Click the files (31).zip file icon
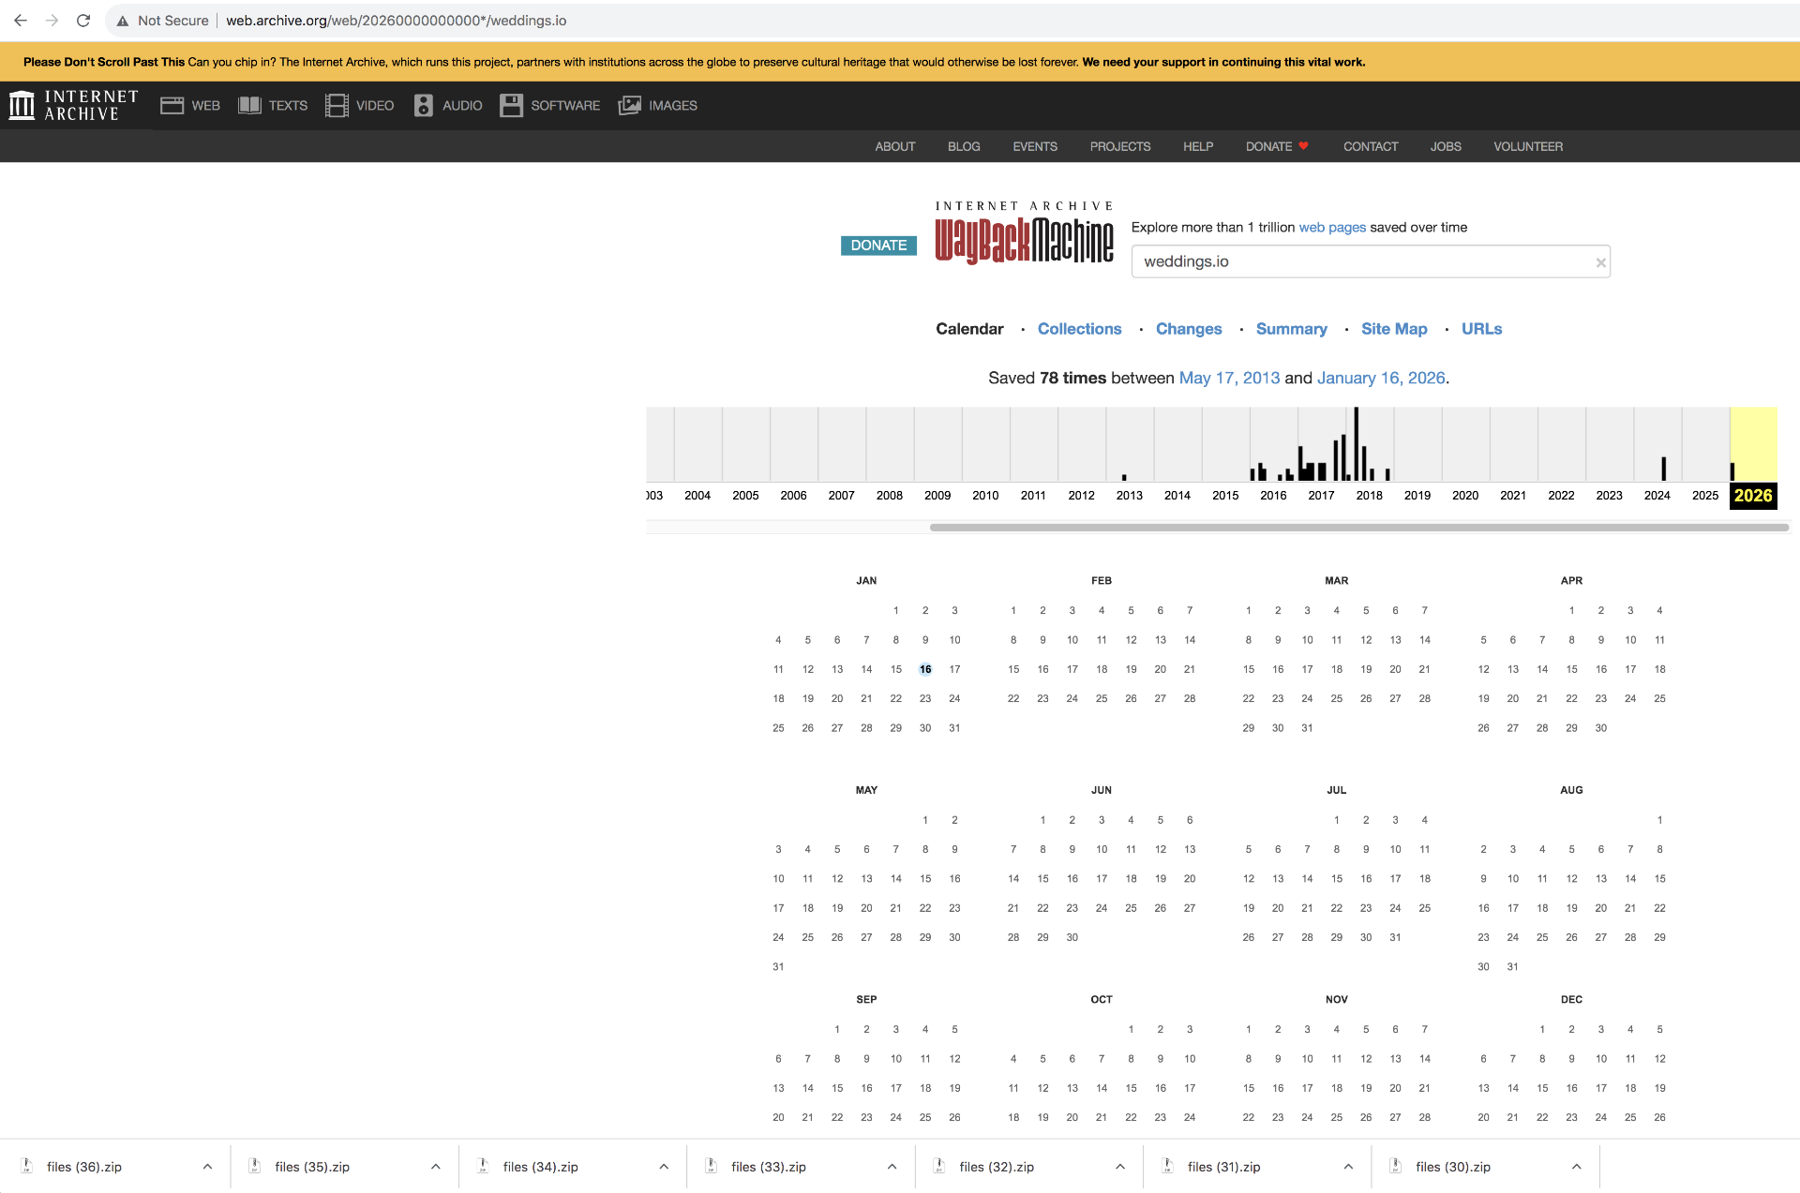 coord(1167,1166)
